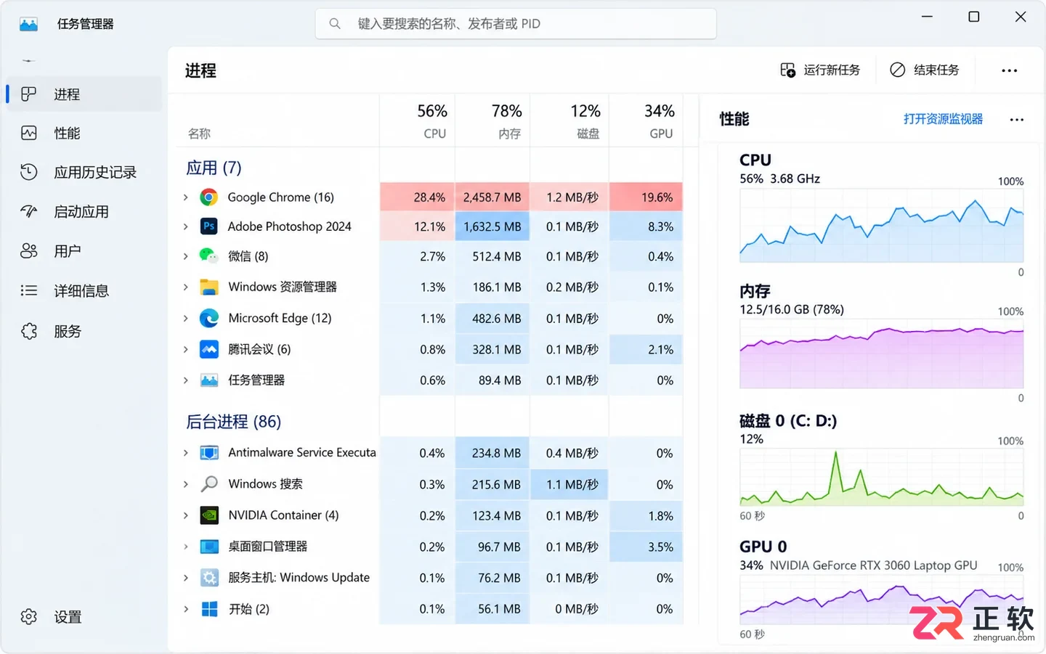This screenshot has width=1046, height=654.
Task: Click the 2,458.7 MB memory cell
Action: click(492, 197)
